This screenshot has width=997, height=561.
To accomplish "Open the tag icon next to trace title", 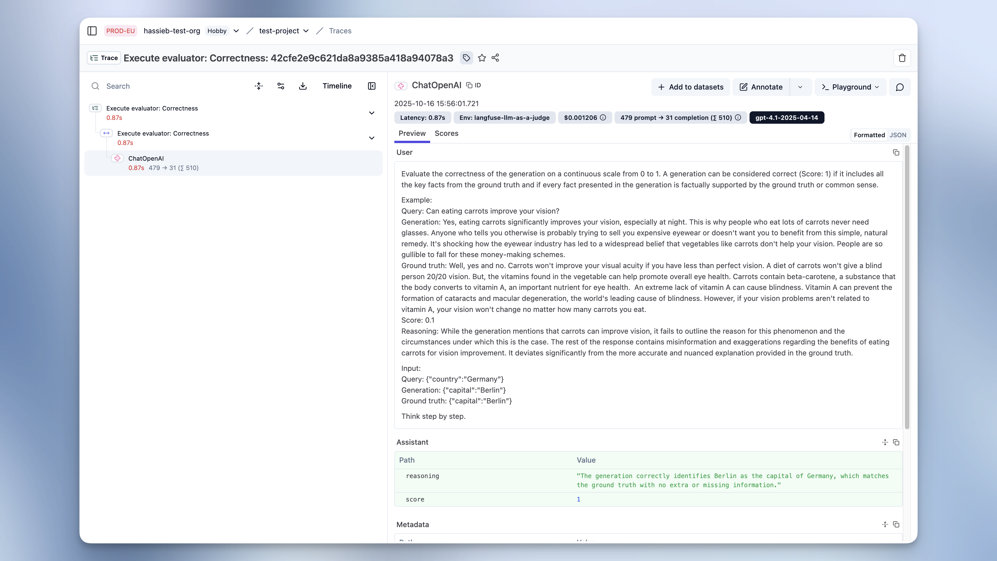I will [x=466, y=58].
